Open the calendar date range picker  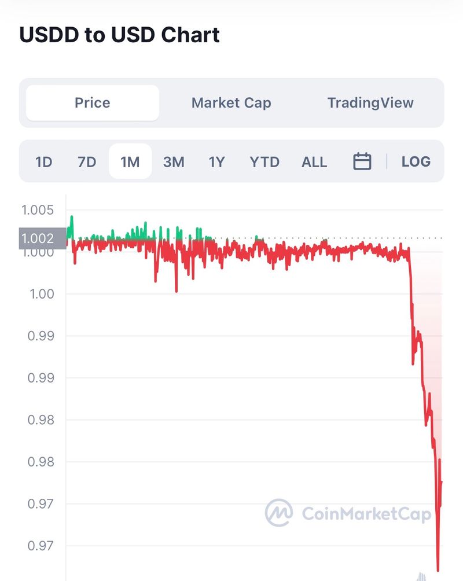click(x=362, y=161)
